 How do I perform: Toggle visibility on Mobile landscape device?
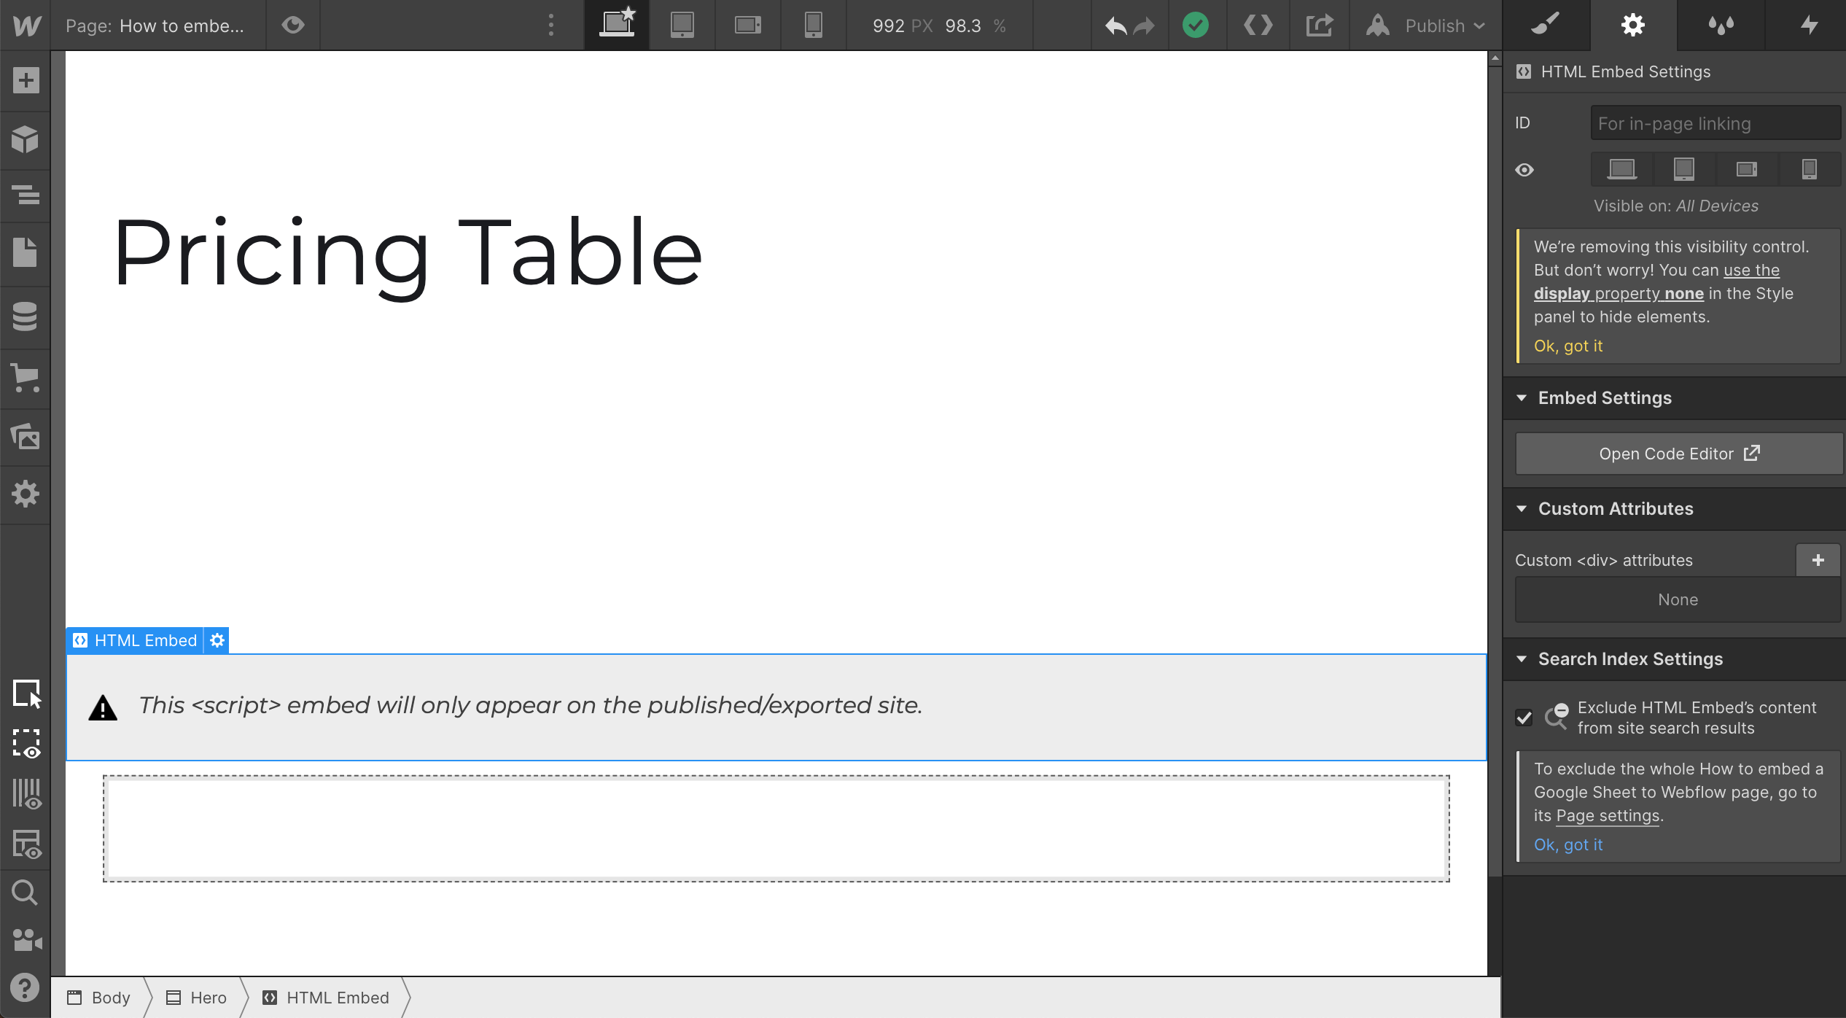1747,169
